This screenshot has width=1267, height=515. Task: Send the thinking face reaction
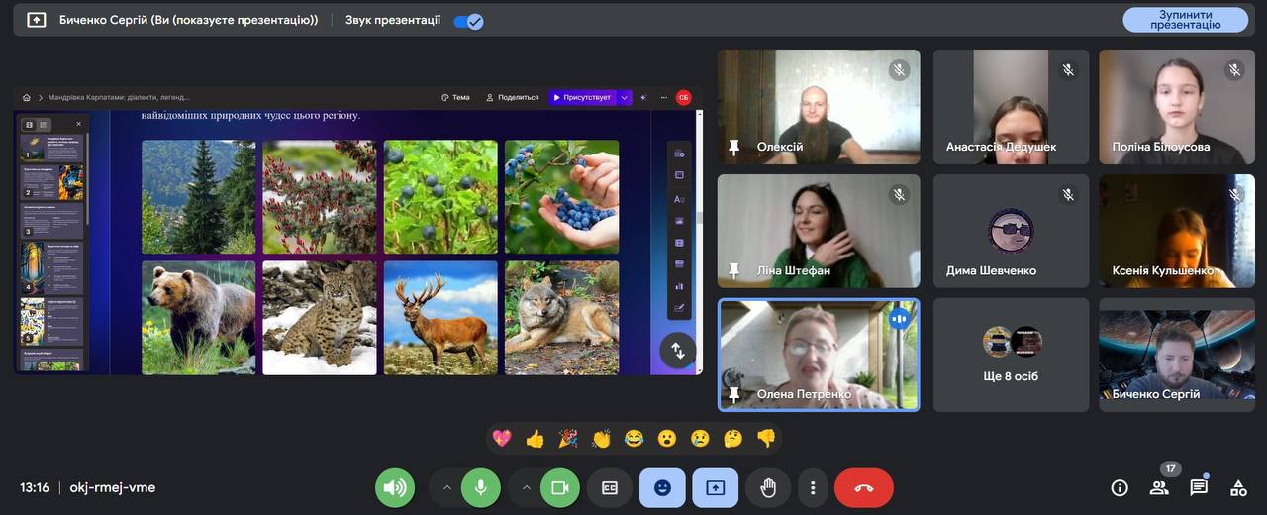pos(732,438)
